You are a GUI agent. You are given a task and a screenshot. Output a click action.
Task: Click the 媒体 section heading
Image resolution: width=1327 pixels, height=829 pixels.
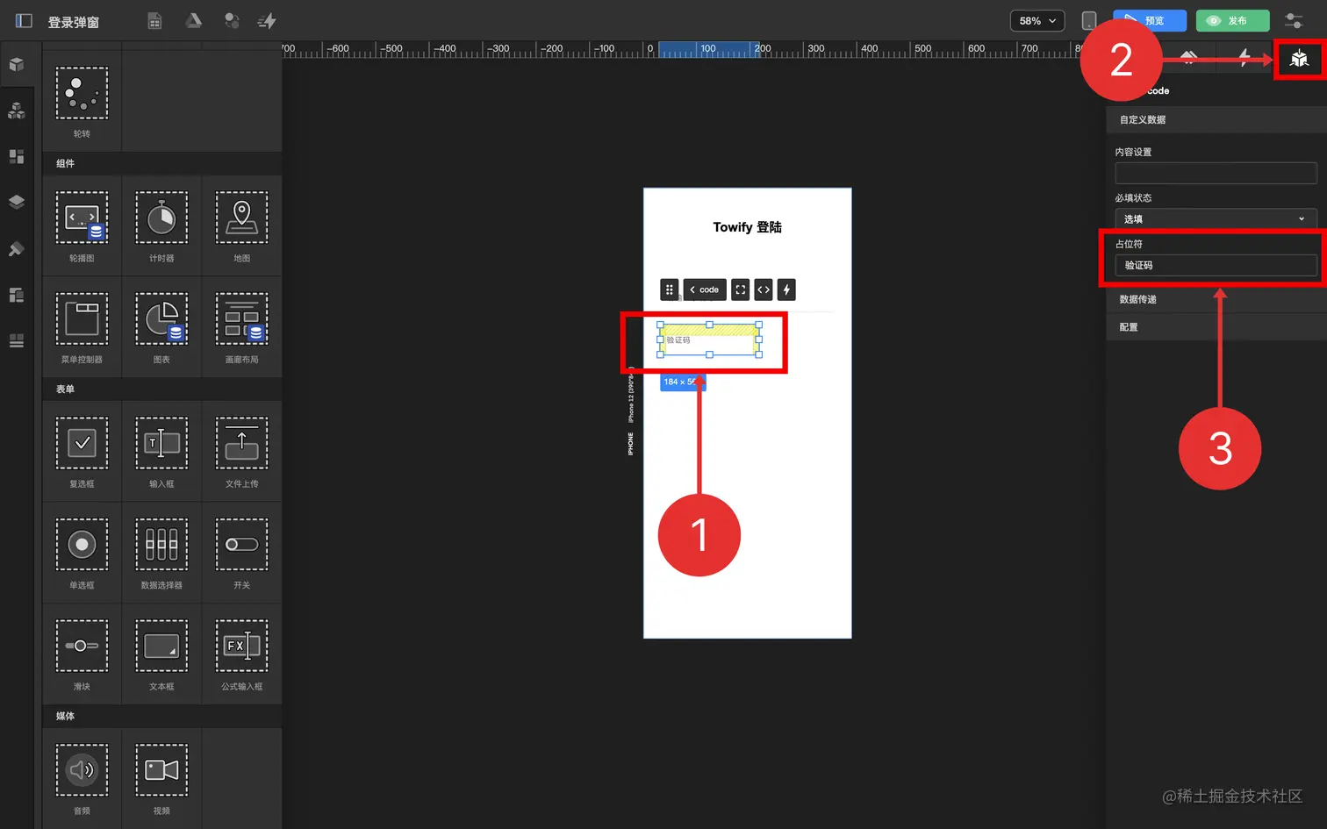point(66,716)
